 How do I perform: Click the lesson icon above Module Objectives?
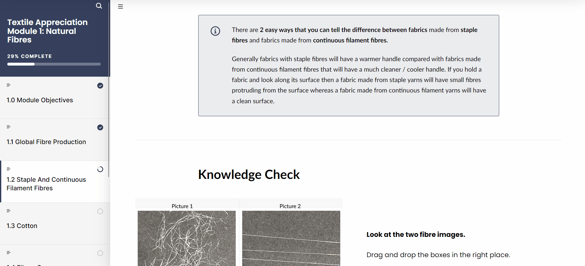(x=9, y=85)
